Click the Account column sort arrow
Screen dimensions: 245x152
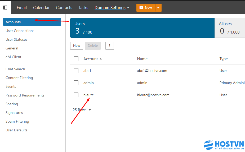tap(101, 59)
